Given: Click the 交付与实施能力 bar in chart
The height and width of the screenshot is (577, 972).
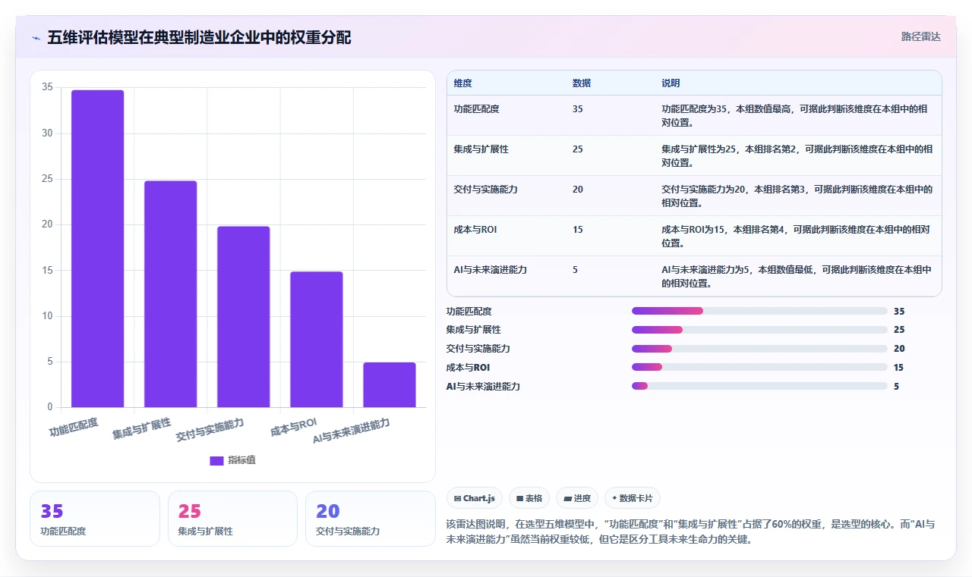Looking at the screenshot, I should click(x=243, y=317).
